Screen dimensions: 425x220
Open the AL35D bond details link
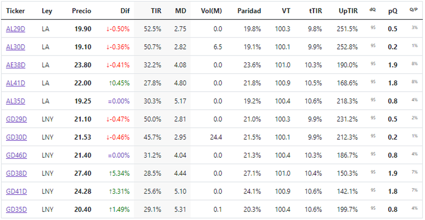16,101
